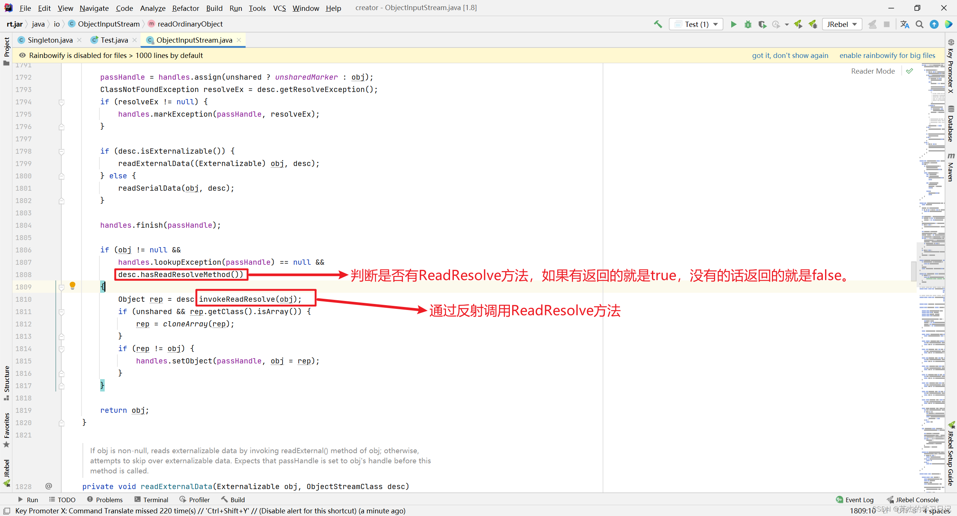957x516 pixels.
Task: Open the Terminal tool window
Action: pyautogui.click(x=151, y=500)
